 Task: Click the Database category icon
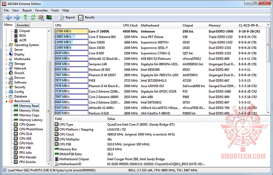11,97
